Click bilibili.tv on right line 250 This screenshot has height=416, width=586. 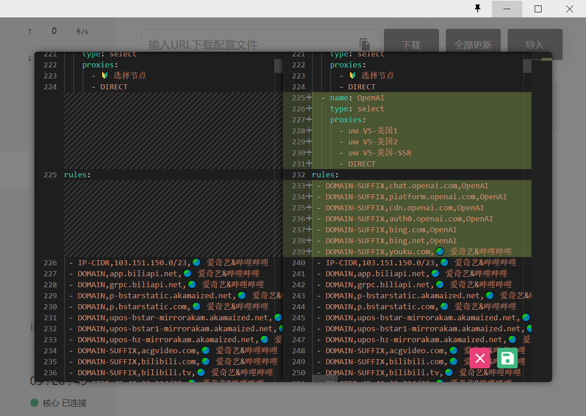[414, 372]
